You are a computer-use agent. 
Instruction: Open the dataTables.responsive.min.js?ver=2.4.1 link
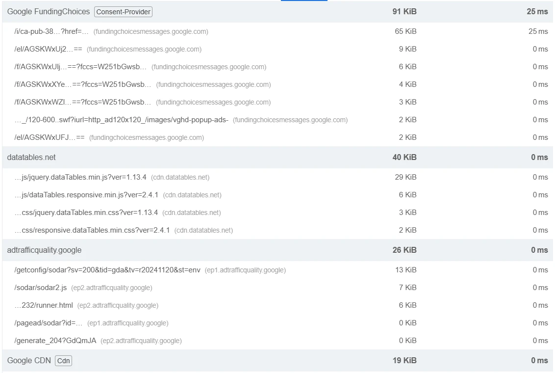click(x=86, y=195)
